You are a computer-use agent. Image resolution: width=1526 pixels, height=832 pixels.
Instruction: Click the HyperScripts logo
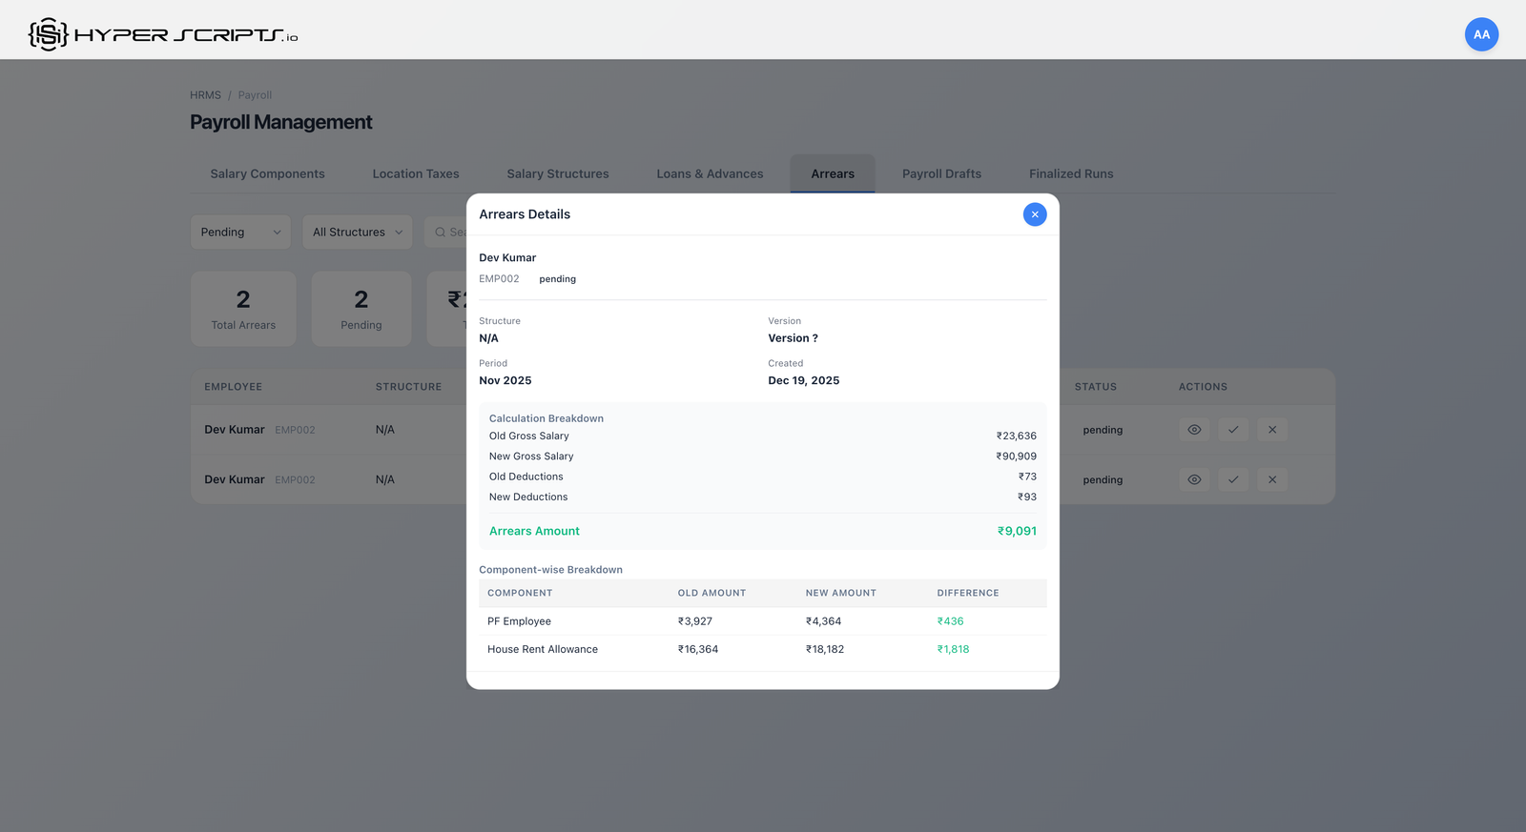click(x=163, y=34)
